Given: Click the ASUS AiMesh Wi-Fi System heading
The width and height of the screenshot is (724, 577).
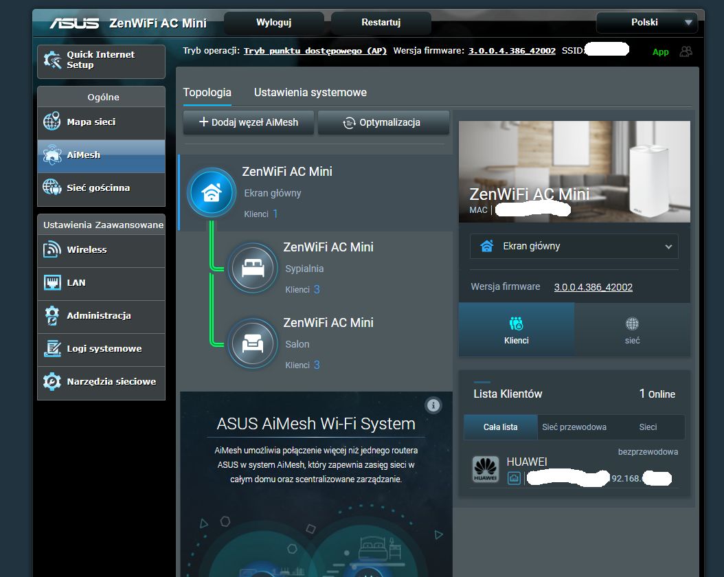Looking at the screenshot, I should point(316,424).
